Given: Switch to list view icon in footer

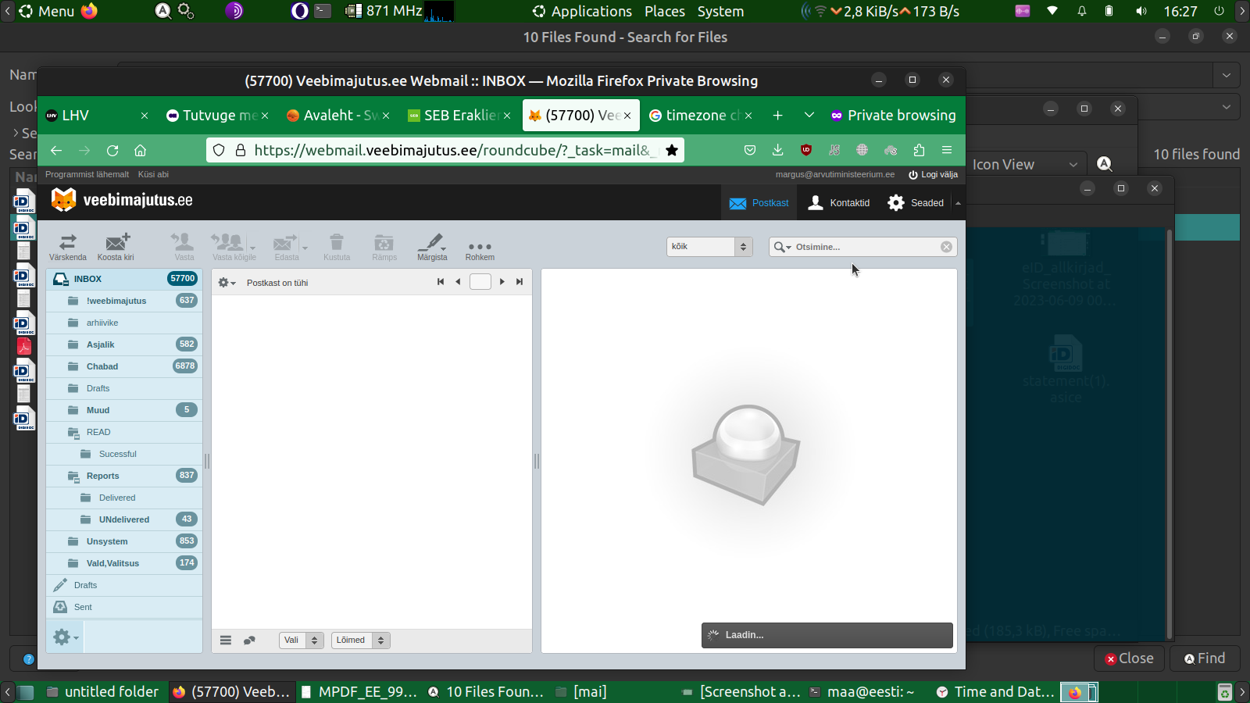Looking at the screenshot, I should tap(226, 641).
